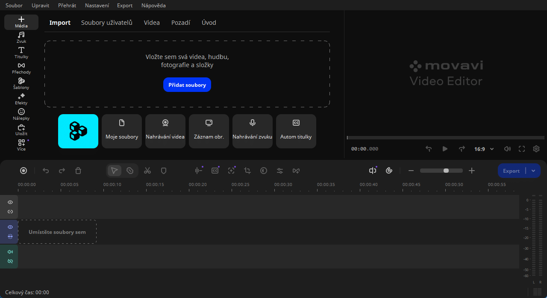Mute the preview volume speaker
The width and height of the screenshot is (547, 298).
click(x=507, y=149)
